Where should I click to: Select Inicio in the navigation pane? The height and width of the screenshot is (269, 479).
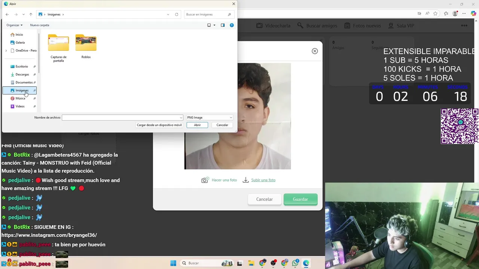click(19, 34)
